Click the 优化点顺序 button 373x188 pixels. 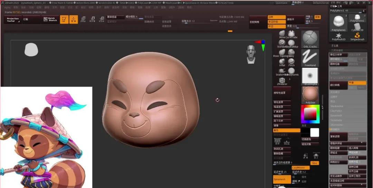tap(338, 176)
